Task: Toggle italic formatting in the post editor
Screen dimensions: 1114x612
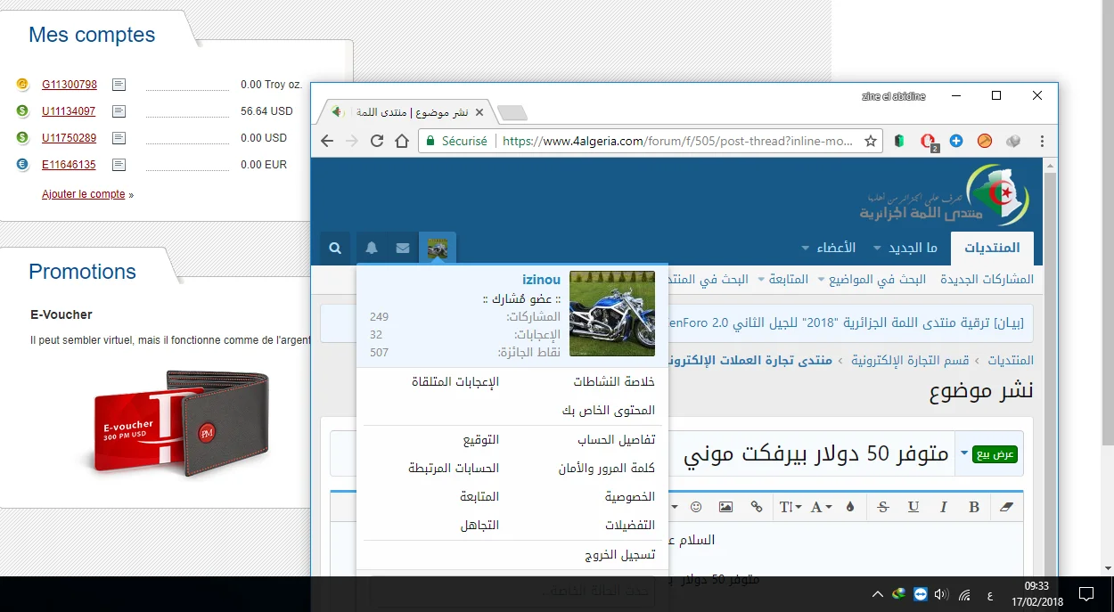Action: [943, 507]
